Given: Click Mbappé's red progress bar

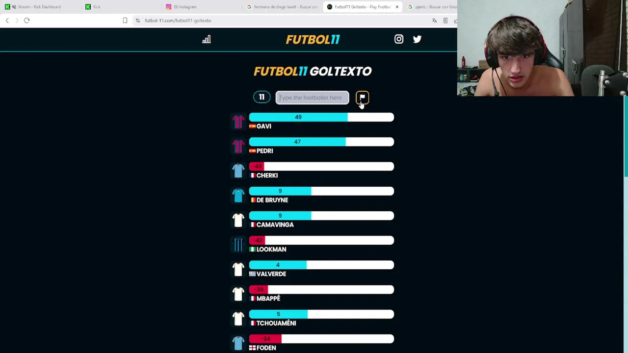Looking at the screenshot, I should (x=321, y=290).
